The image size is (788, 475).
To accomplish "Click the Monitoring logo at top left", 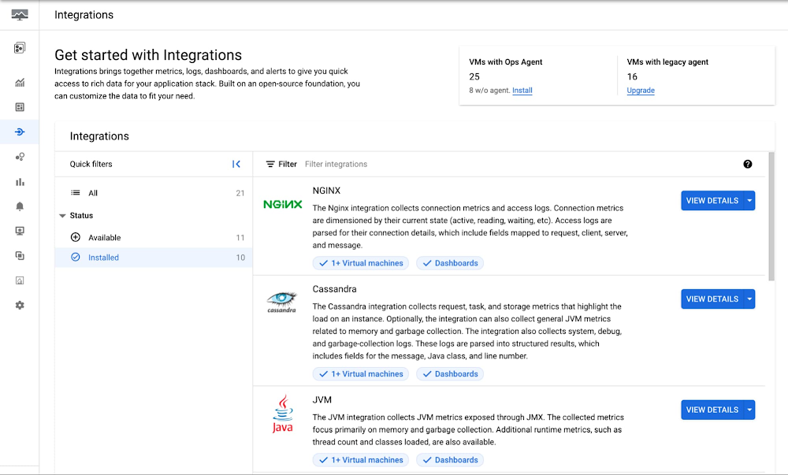I will coord(20,14).
